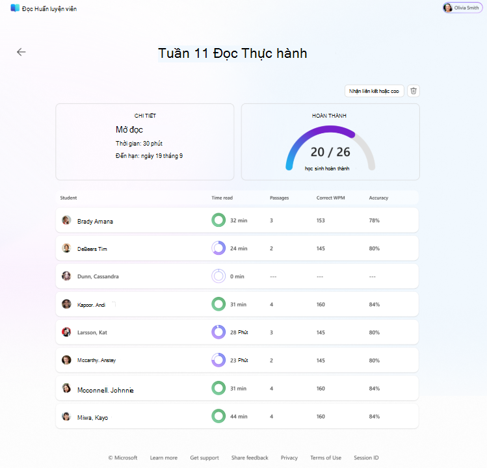Click Mcconnell, Johnnie's avatar photo
487x468 pixels.
66,388
